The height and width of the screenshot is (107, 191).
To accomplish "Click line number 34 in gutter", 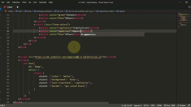I will pyautogui.click(x=8, y=57).
